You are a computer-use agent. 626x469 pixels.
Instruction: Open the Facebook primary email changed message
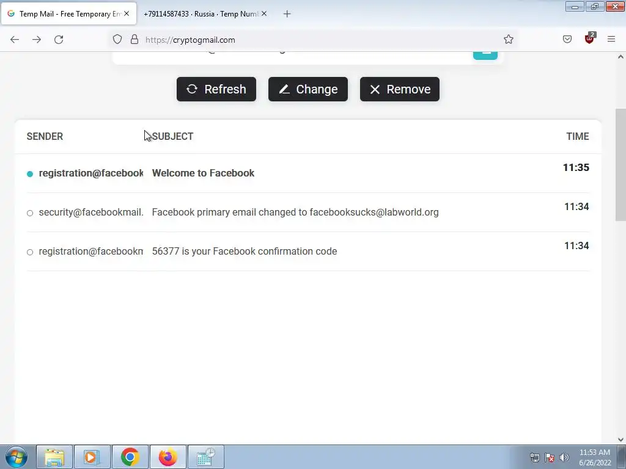308,212
